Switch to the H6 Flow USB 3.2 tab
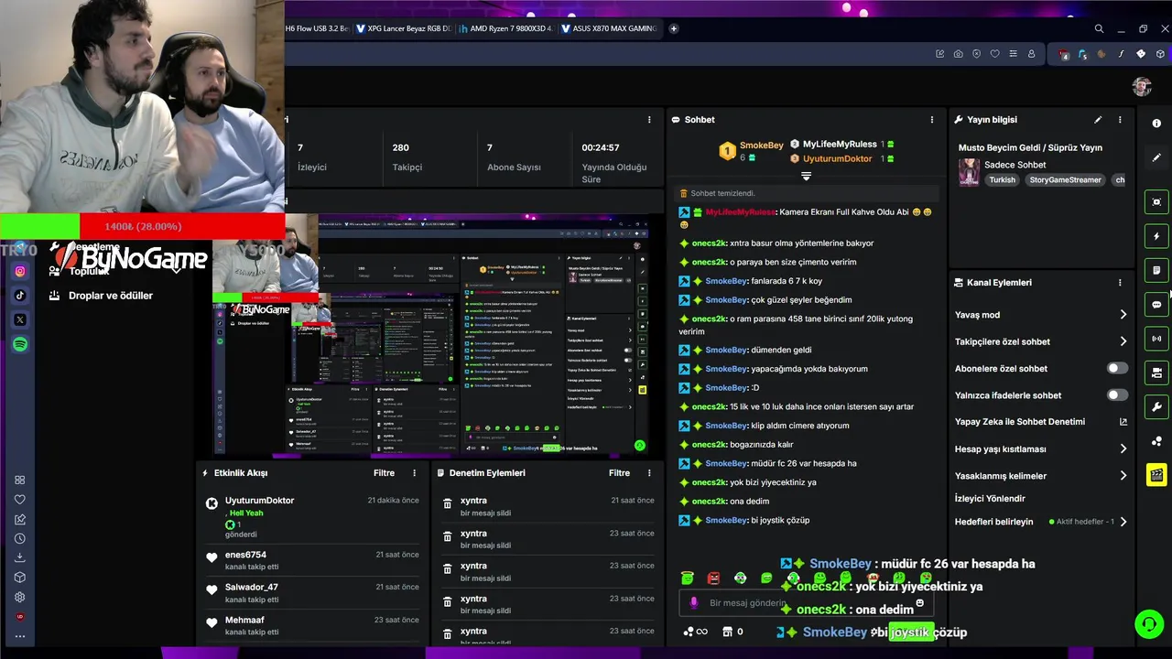Screen dimensions: 1172x659 click(318, 28)
